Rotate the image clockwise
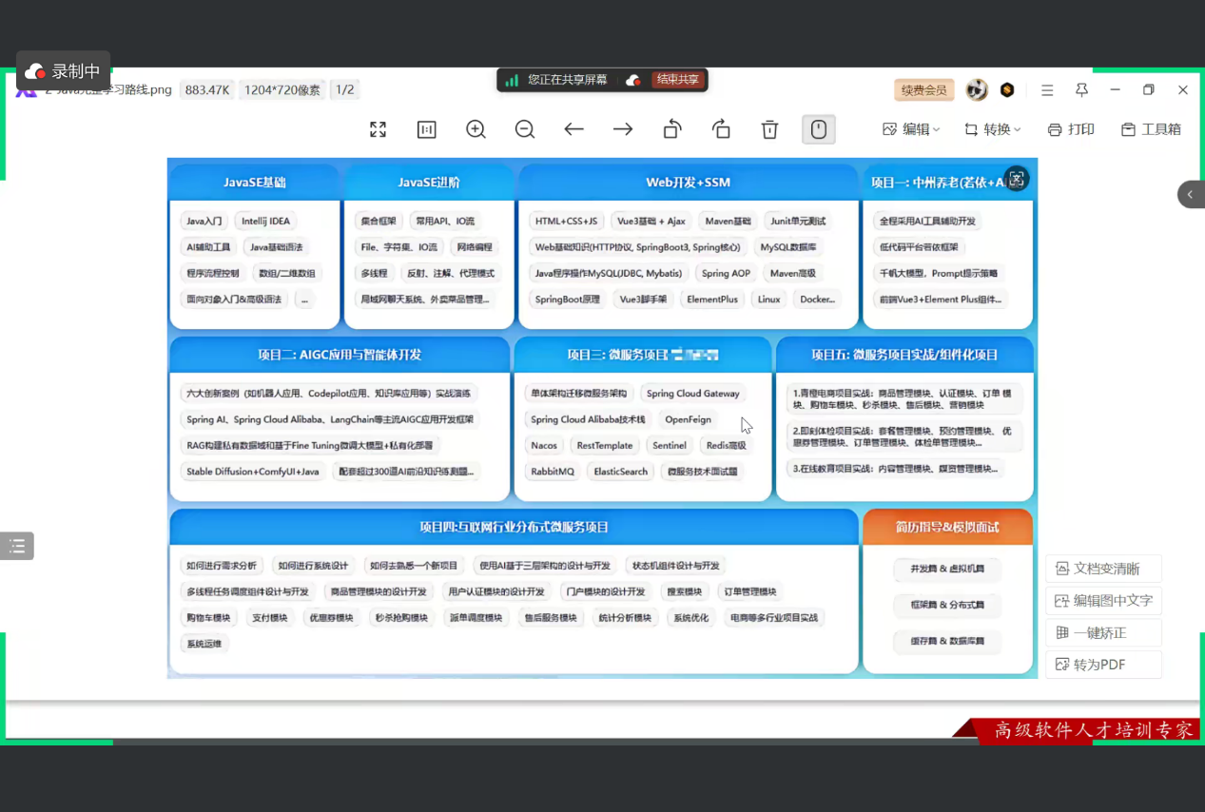 [721, 129]
